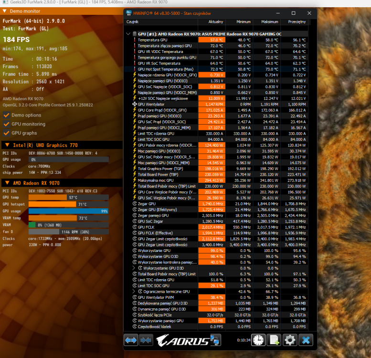Click lightning icon beside Maksymalna moc GPU
This screenshot has height=358, width=371.
(x=135, y=180)
